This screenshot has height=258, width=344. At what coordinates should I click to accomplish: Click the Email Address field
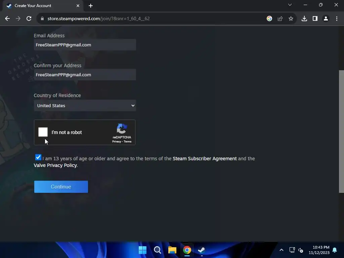pyautogui.click(x=85, y=45)
